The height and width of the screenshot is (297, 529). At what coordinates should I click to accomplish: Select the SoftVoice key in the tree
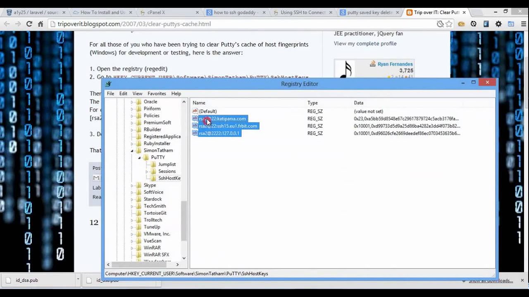[153, 192]
